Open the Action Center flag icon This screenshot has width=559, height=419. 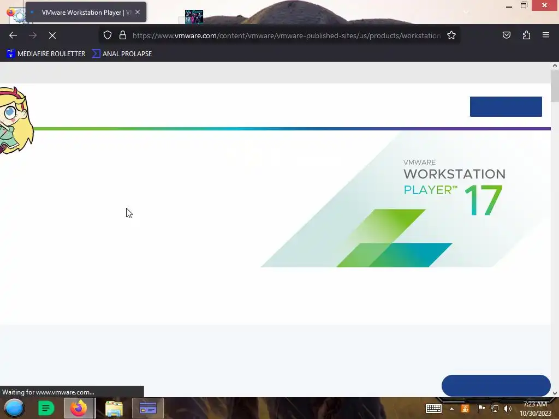pos(481,409)
